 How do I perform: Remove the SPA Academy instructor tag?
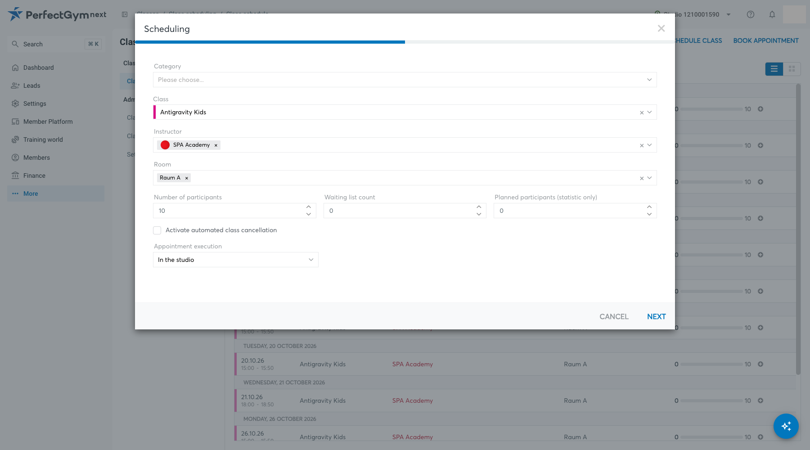click(216, 145)
